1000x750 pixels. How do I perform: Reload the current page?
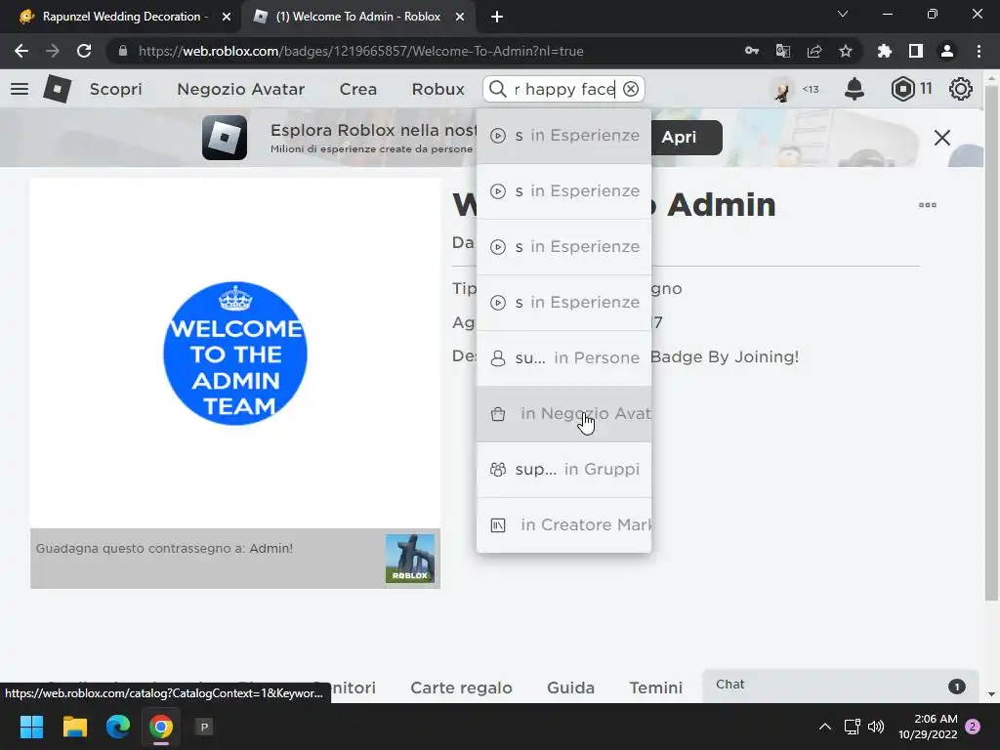coord(84,51)
